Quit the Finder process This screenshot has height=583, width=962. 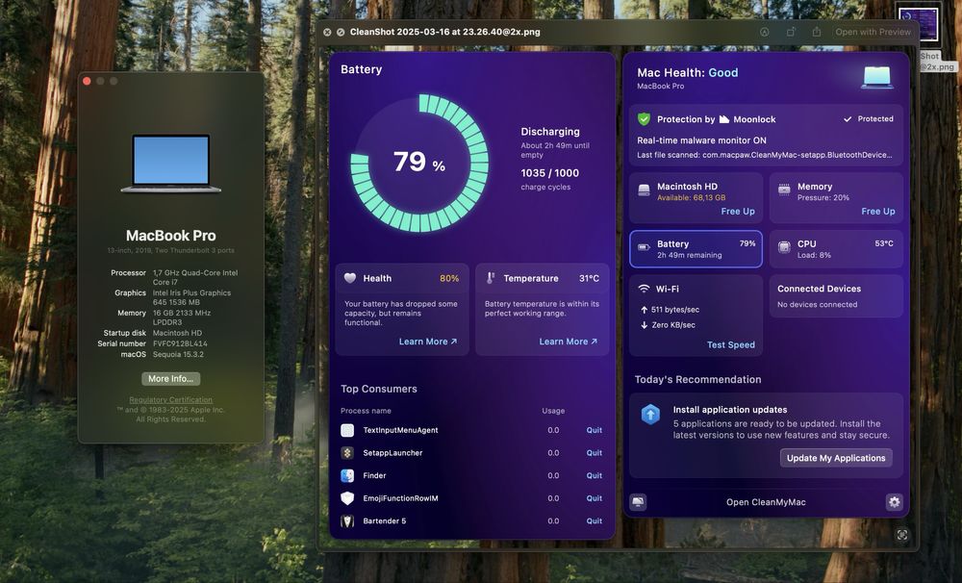[x=594, y=475]
